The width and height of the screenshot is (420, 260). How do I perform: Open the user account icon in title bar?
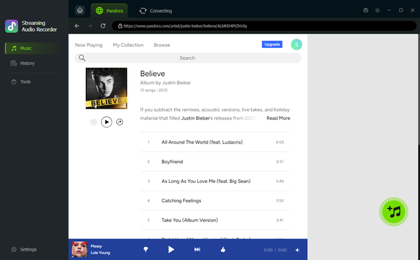click(366, 11)
